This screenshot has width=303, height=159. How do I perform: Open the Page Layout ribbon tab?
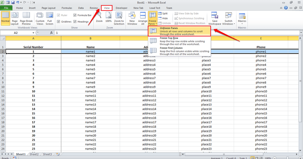tap(48, 8)
